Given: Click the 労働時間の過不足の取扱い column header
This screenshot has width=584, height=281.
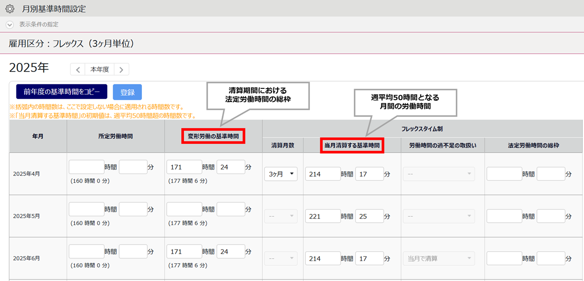Looking at the screenshot, I should (443, 145).
